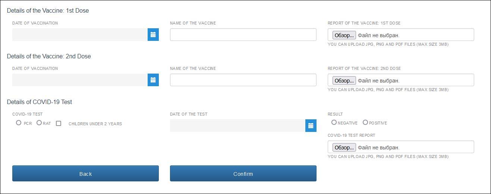The image size is (491, 194).
Task: Focus the 1st Dose Name of the Vaccine field
Action: coord(243,35)
